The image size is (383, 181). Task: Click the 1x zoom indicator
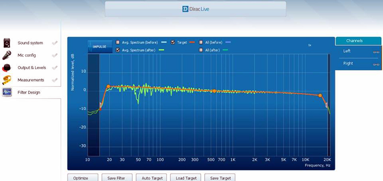[309, 45]
